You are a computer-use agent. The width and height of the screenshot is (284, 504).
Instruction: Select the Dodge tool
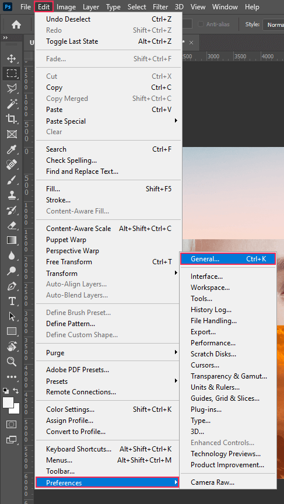pos(12,271)
